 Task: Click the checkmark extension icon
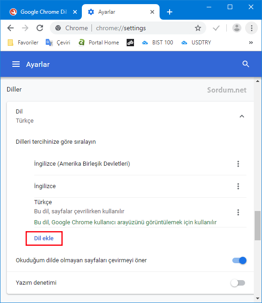coord(216,28)
